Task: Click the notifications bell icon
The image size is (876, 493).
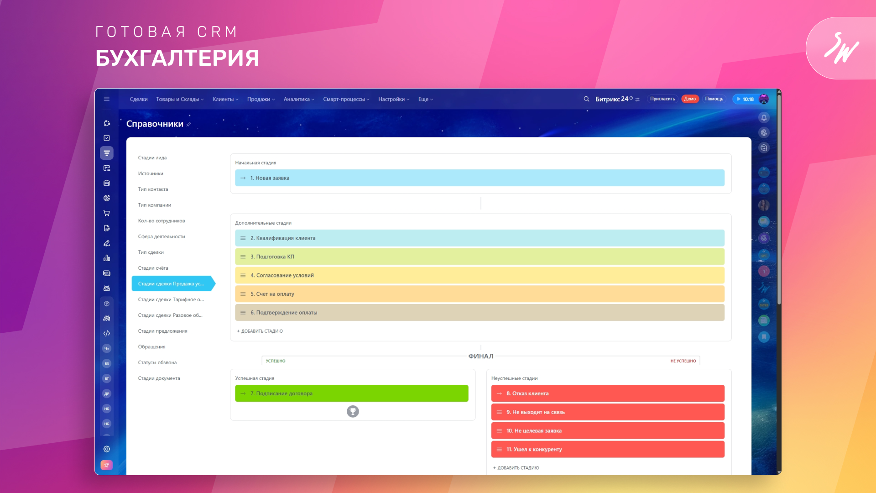Action: click(x=764, y=118)
